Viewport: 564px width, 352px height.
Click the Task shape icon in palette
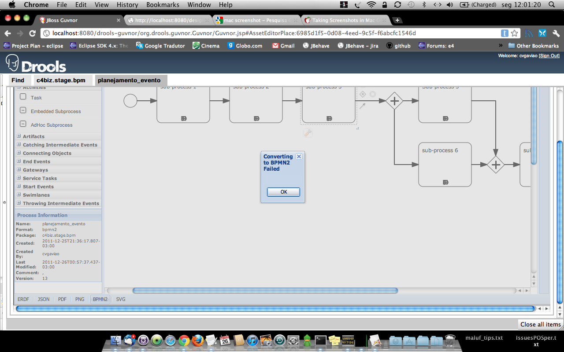pyautogui.click(x=23, y=97)
